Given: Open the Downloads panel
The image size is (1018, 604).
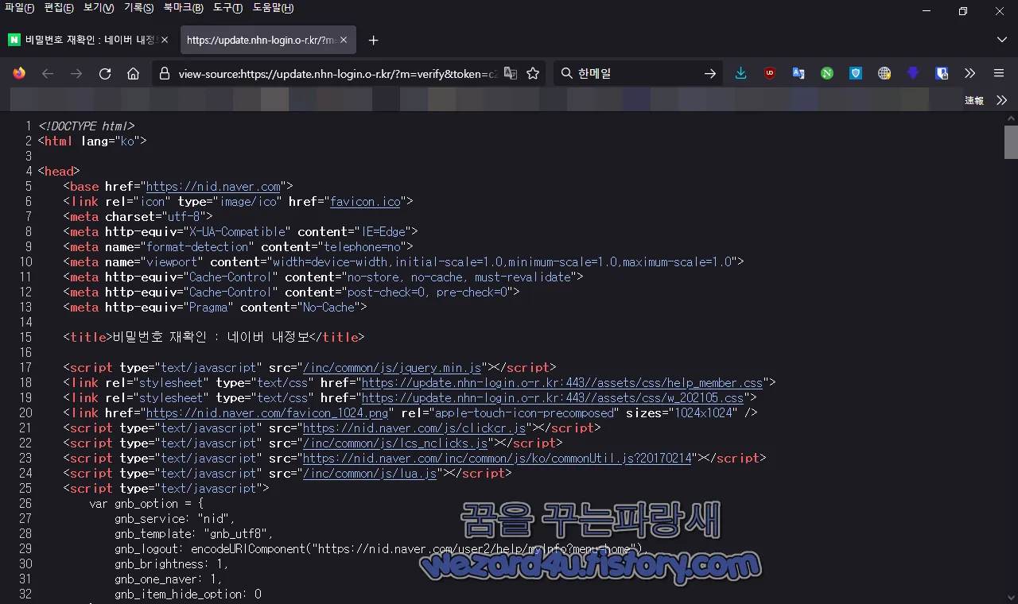Looking at the screenshot, I should (x=741, y=73).
